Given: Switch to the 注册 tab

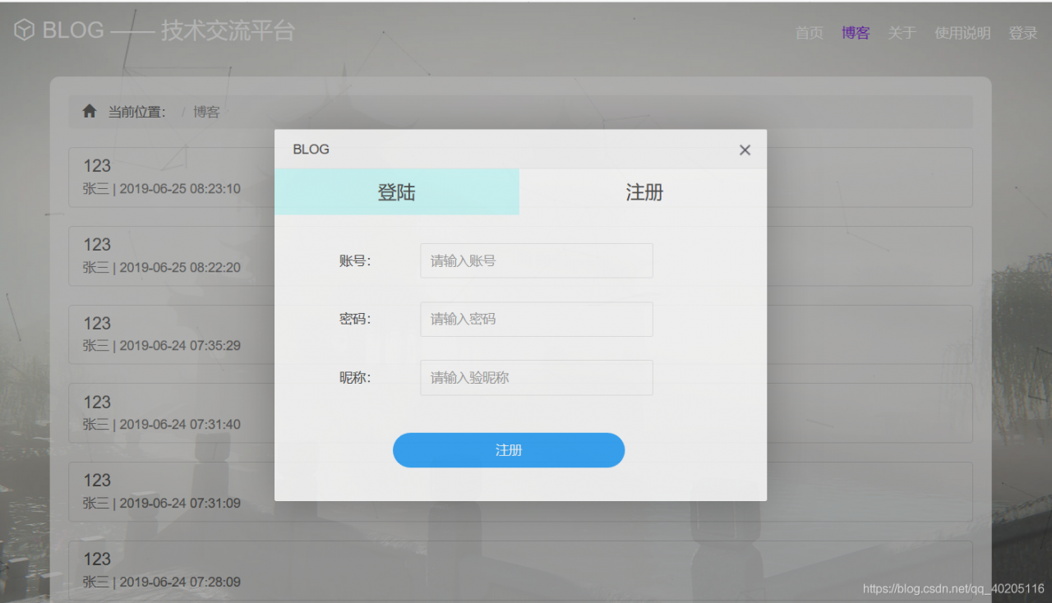Looking at the screenshot, I should (644, 192).
